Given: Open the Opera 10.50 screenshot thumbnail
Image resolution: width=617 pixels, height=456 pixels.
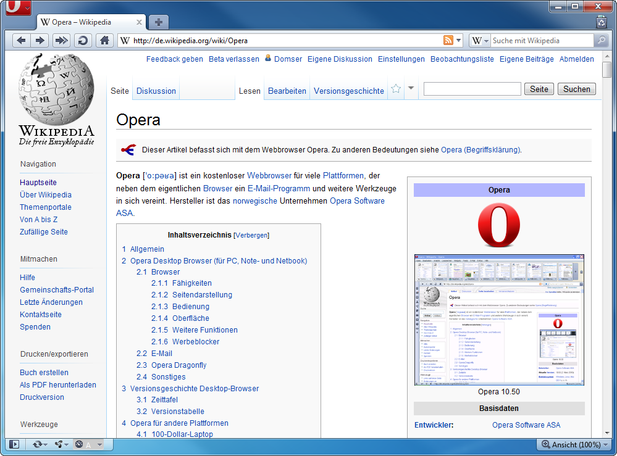Looking at the screenshot, I should coord(499,320).
